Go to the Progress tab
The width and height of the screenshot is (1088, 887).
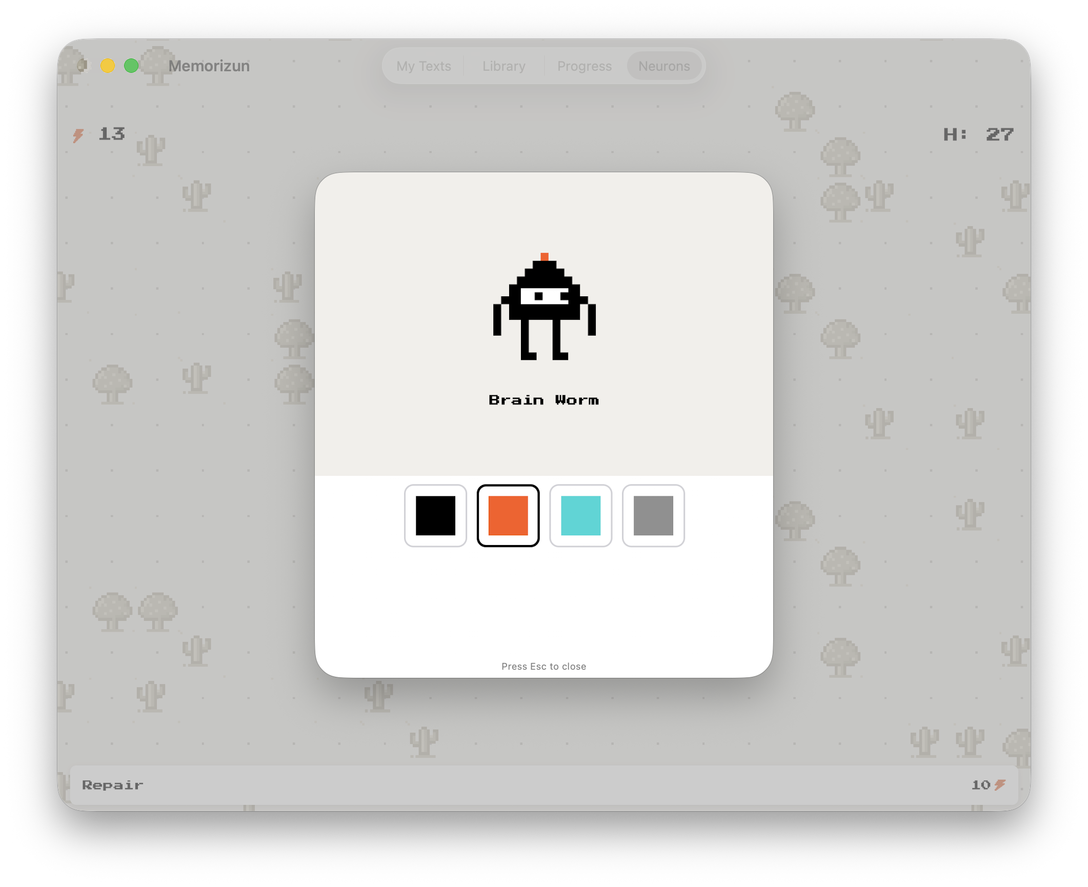pos(584,66)
